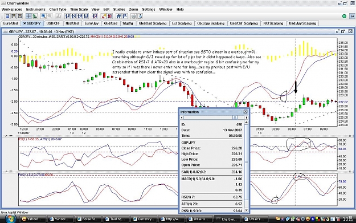Open the Help menu
Screen dimensions: 356x223
180,9
